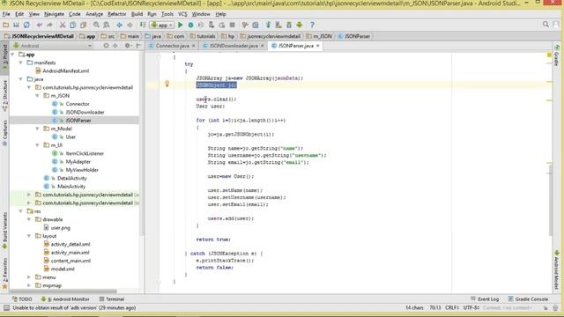Viewport: 564px width, 317px height.
Task: Open the app run configuration dropdown
Action: click(x=162, y=25)
